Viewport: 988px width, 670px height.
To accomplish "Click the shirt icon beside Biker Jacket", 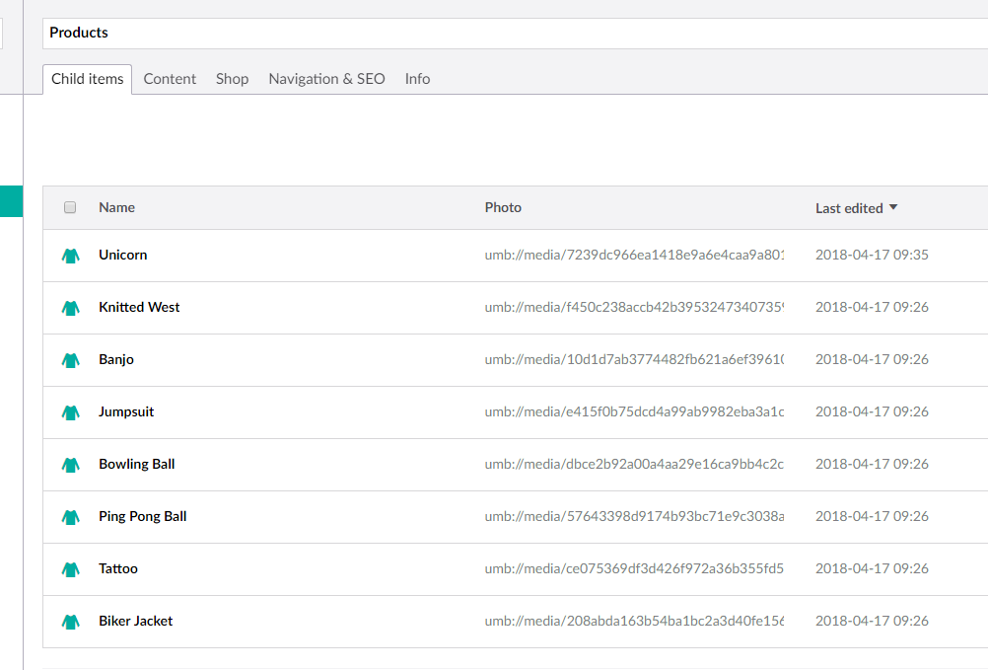I will pos(70,621).
